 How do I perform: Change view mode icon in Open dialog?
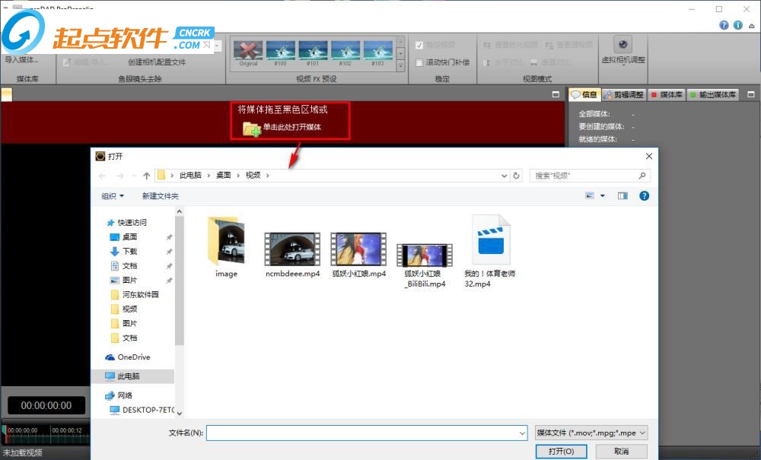(x=590, y=196)
